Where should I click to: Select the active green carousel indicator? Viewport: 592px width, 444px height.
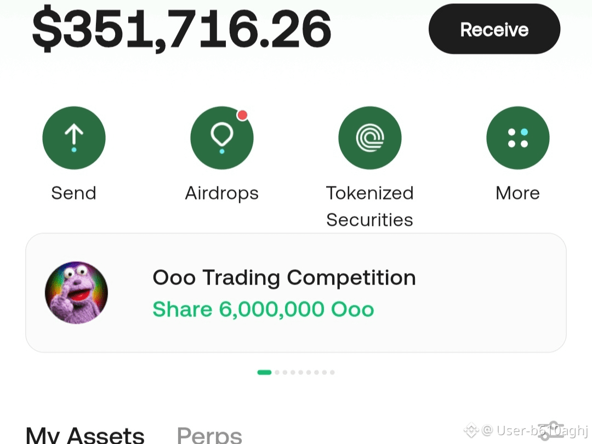pos(264,372)
